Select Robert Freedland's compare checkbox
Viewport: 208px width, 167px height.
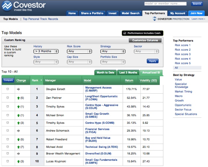point(8,139)
